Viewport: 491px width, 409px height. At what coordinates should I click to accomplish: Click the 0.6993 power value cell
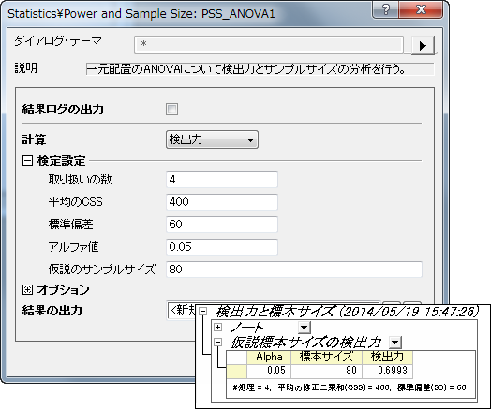(387, 371)
